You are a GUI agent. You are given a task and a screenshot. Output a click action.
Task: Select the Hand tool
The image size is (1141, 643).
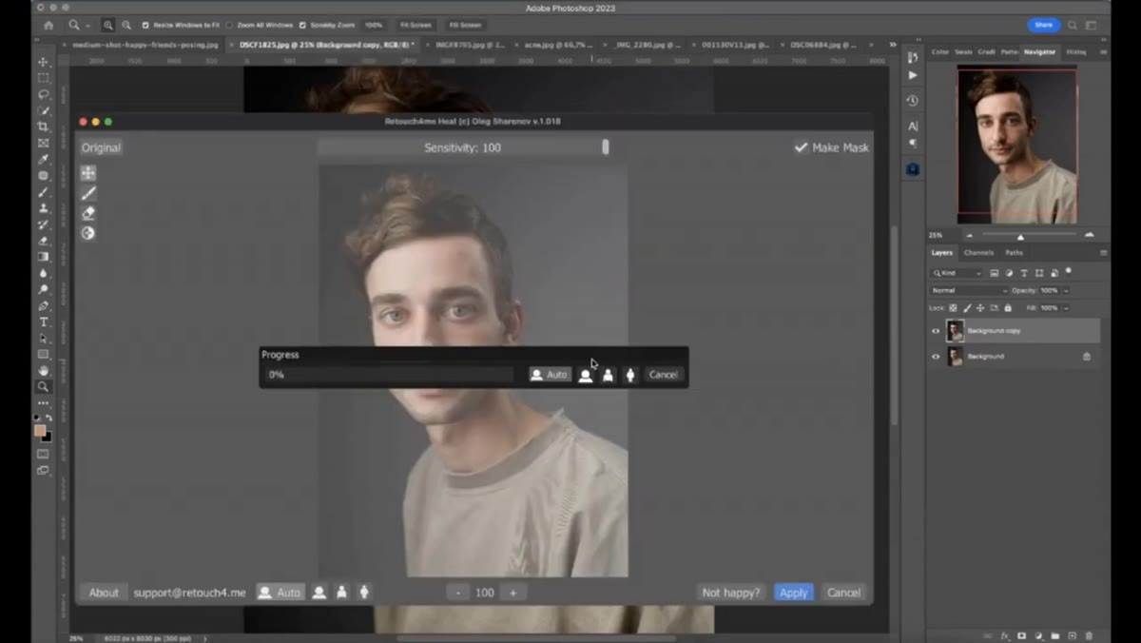44,370
